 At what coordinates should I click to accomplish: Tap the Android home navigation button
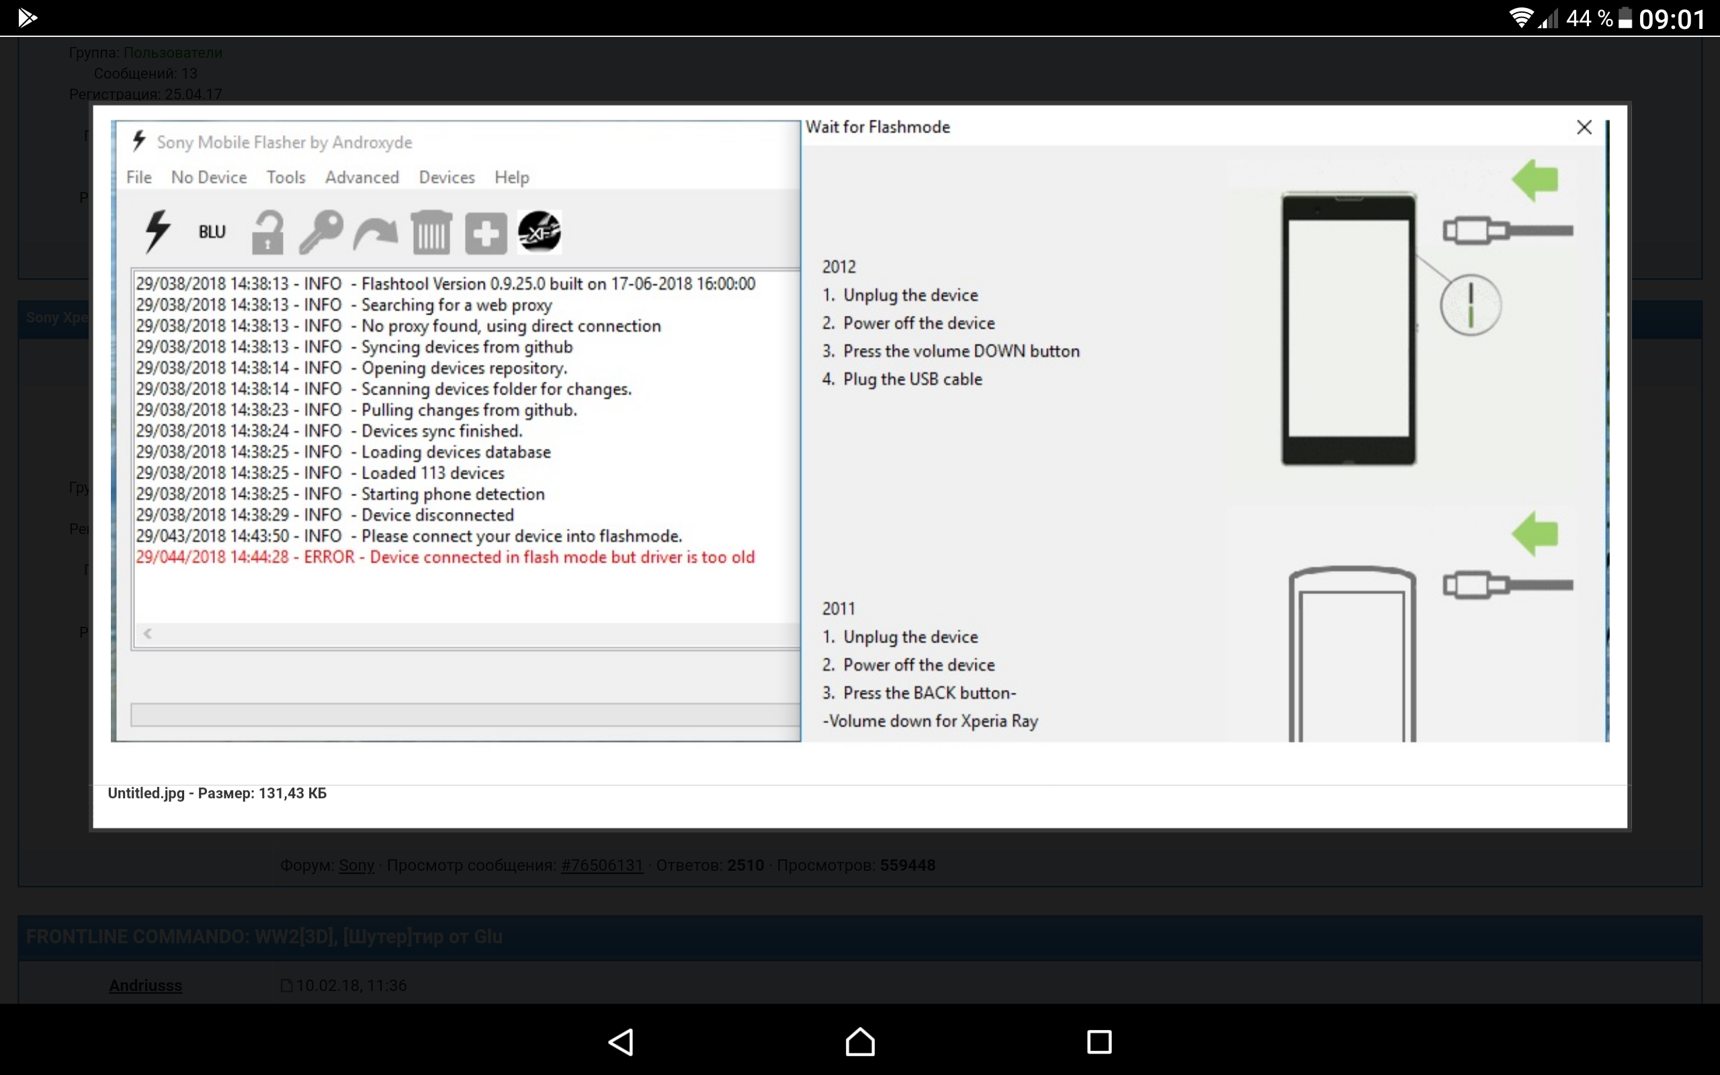(x=860, y=1041)
